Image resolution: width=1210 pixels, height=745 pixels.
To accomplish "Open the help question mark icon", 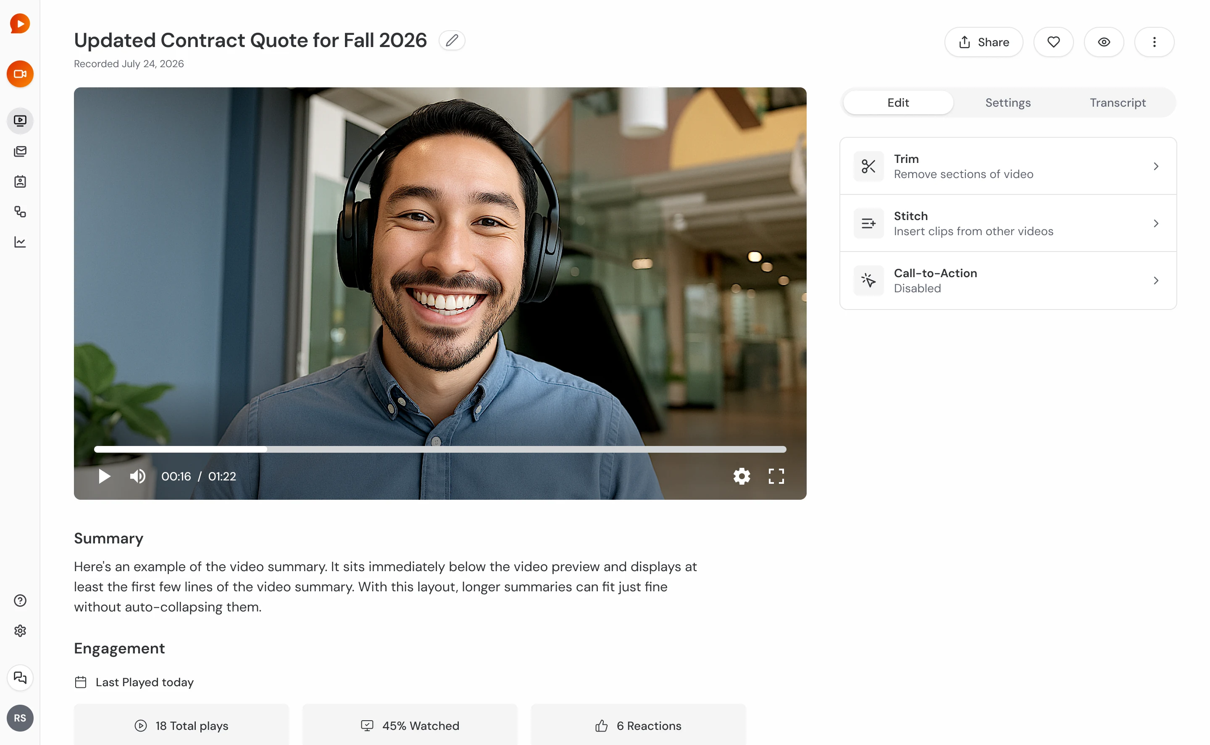I will coord(20,601).
